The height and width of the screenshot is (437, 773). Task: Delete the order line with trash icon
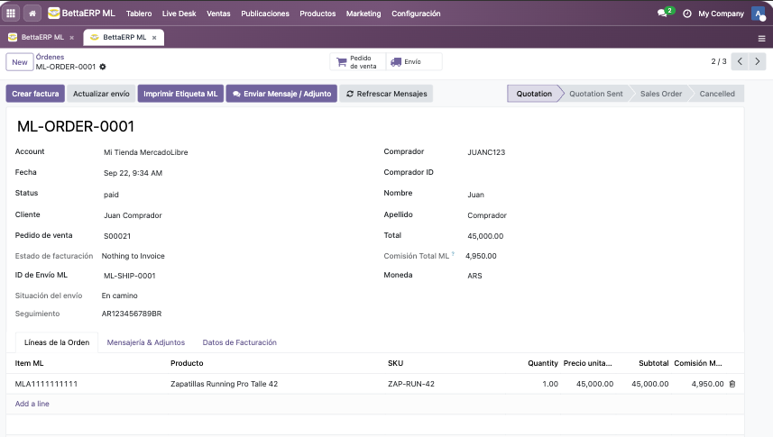click(732, 384)
